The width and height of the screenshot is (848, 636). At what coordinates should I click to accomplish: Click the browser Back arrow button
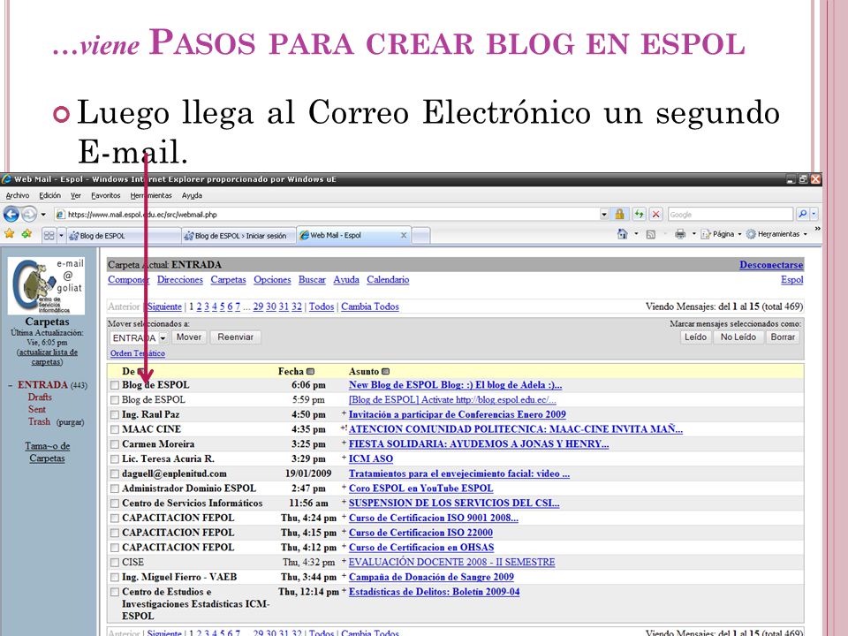coord(11,214)
